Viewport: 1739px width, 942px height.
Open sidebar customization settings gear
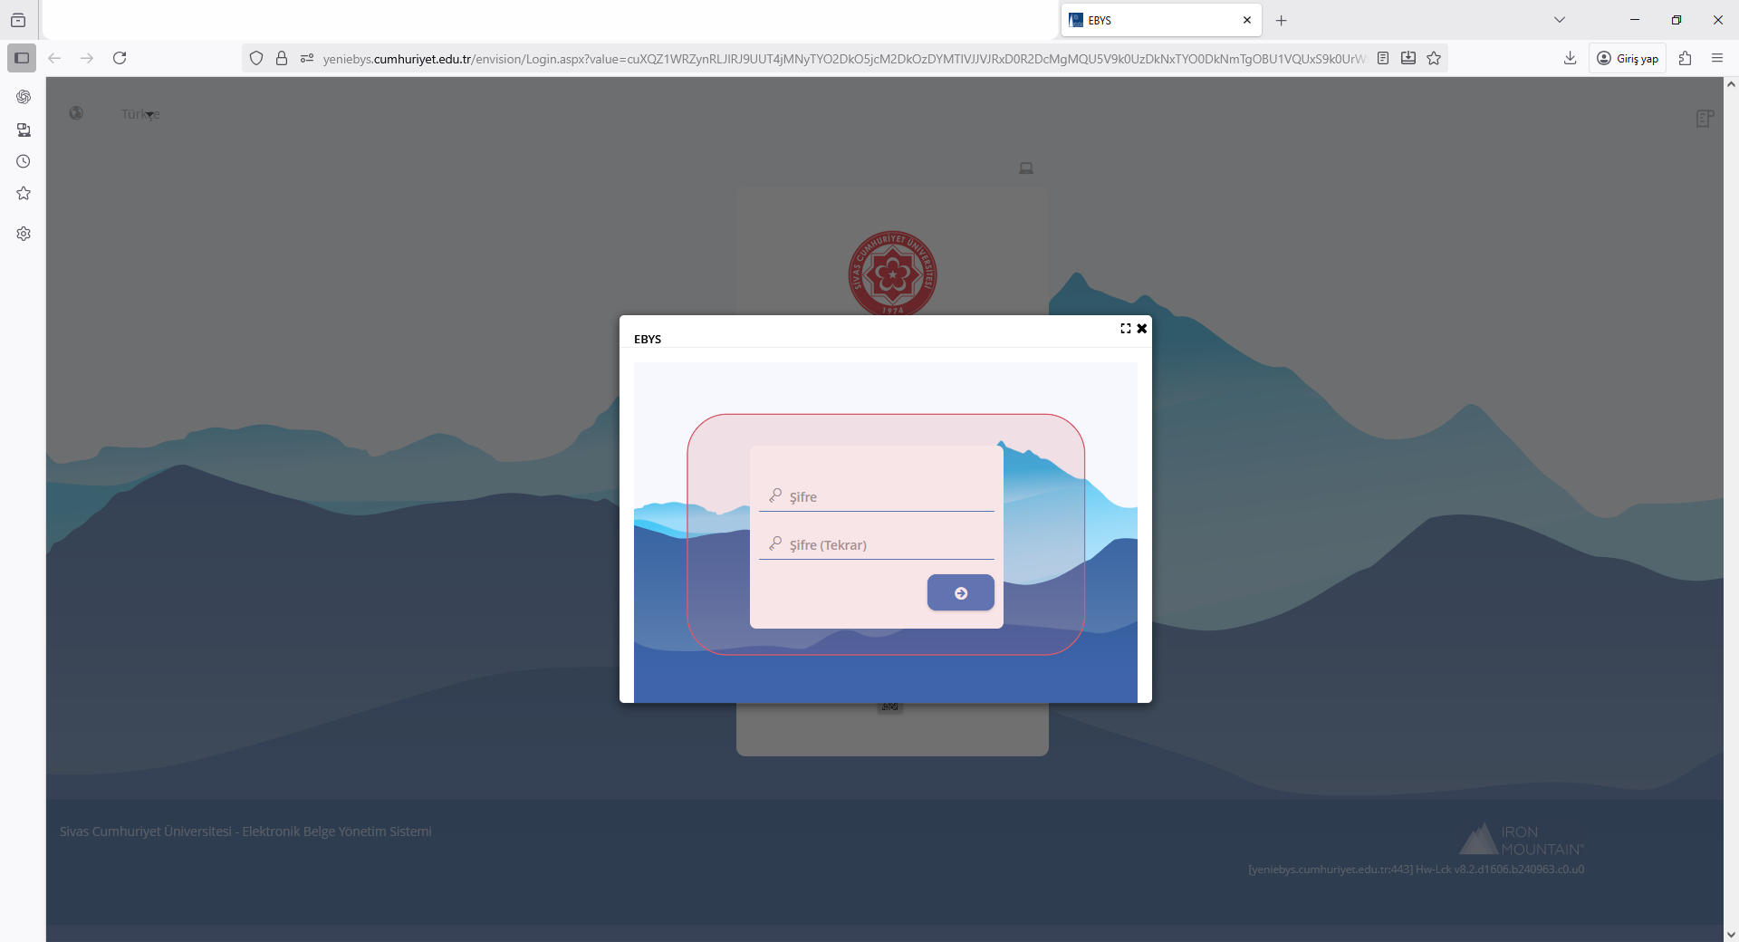[x=24, y=234]
